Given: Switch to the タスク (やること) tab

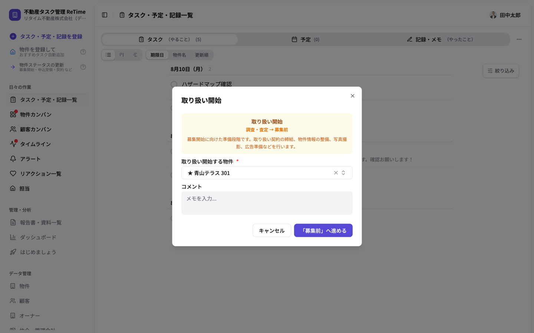Looking at the screenshot, I should (170, 39).
